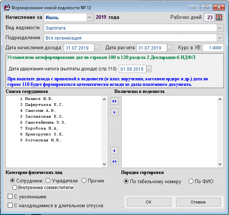
Task: Click the Дата расчета date field
Action: coord(152,48)
